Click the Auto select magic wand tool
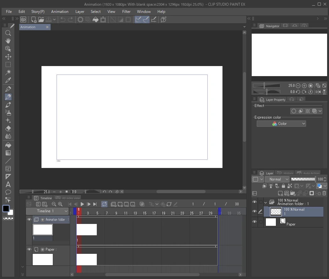This screenshot has width=329, height=279. tap(8, 73)
